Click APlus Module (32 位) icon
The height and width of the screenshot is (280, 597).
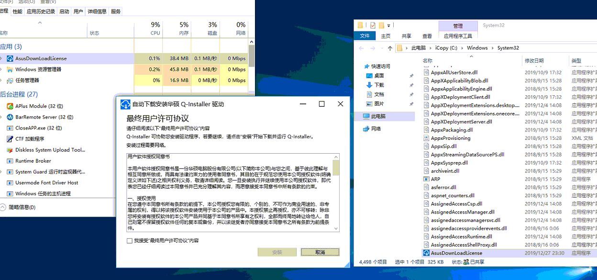click(10, 106)
